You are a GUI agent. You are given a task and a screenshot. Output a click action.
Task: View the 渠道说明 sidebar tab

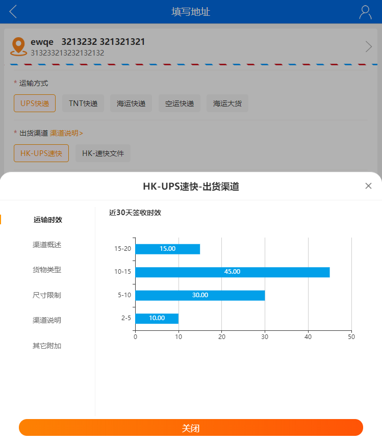coord(47,320)
